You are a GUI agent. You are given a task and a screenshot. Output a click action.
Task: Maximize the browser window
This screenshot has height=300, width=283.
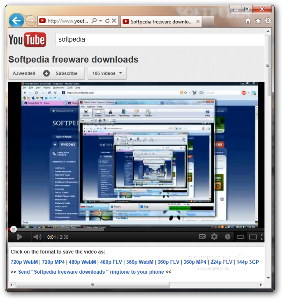click(x=247, y=9)
